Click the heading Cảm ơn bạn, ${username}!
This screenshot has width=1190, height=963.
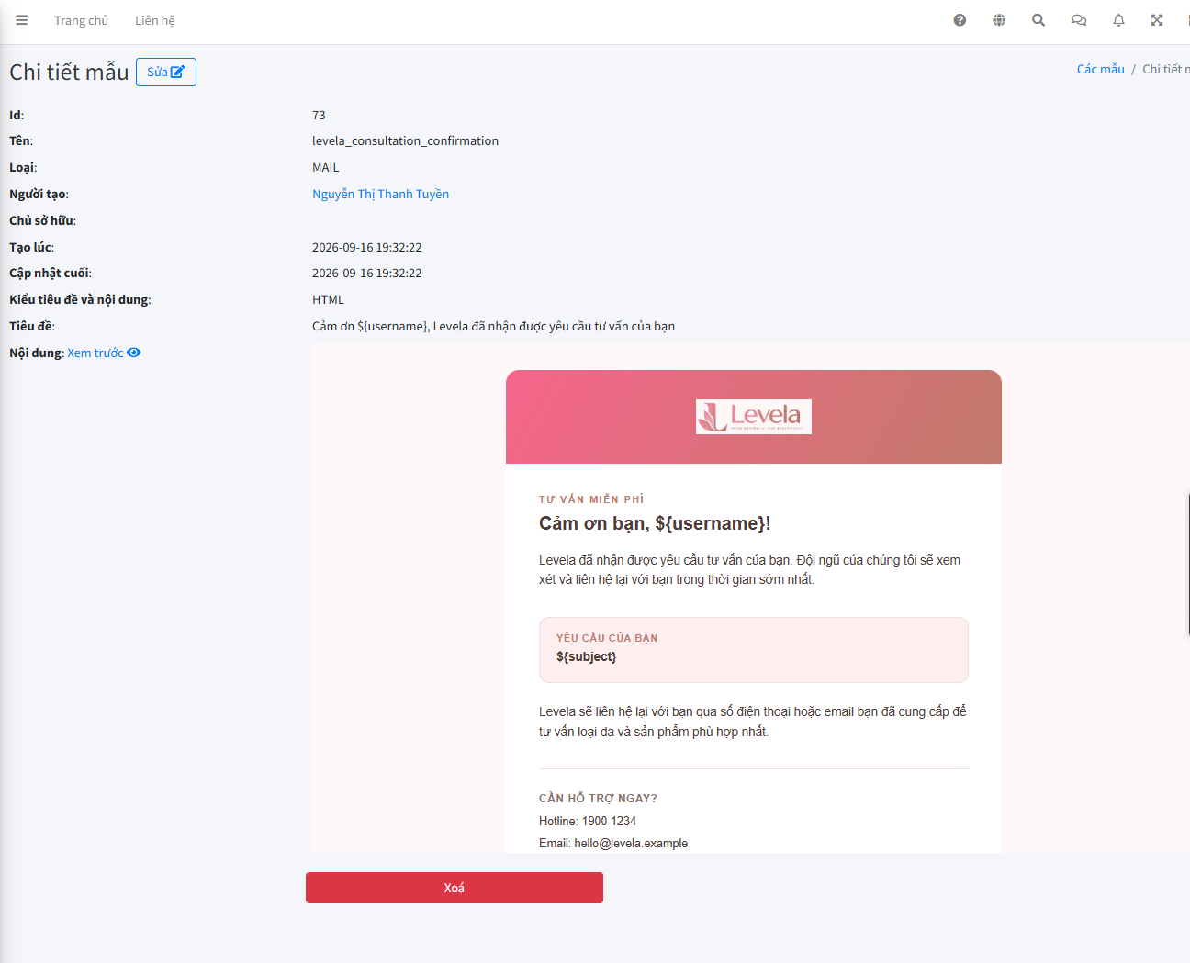pos(655,523)
